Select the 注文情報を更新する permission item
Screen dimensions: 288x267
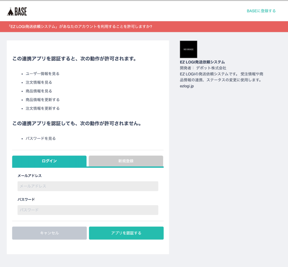[x=42, y=108]
